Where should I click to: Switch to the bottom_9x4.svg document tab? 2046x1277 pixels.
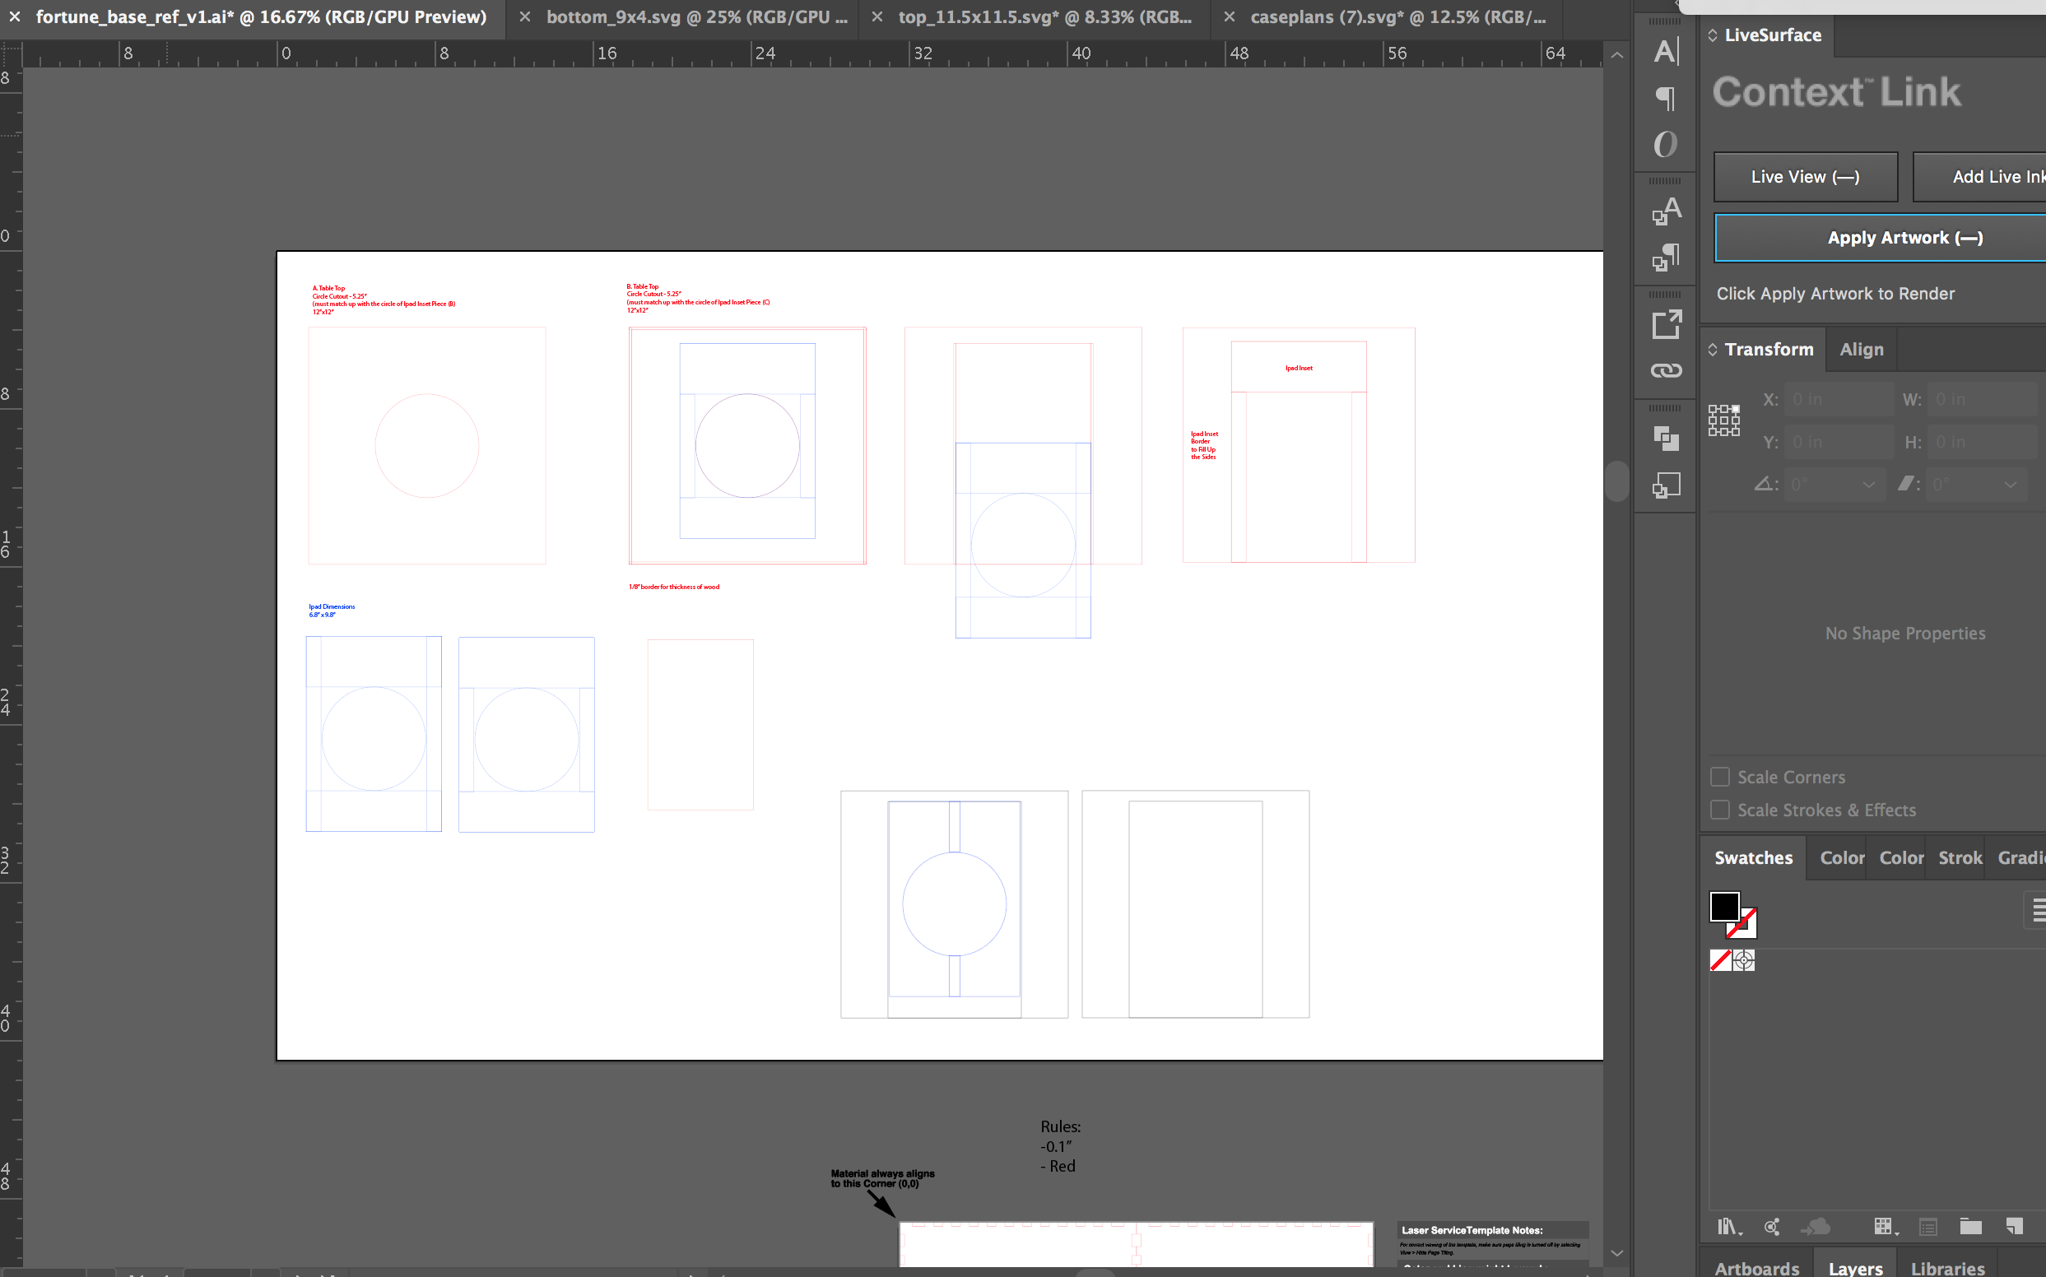[695, 17]
